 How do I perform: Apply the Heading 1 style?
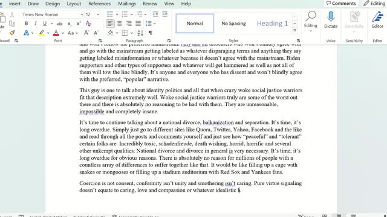click(x=272, y=24)
